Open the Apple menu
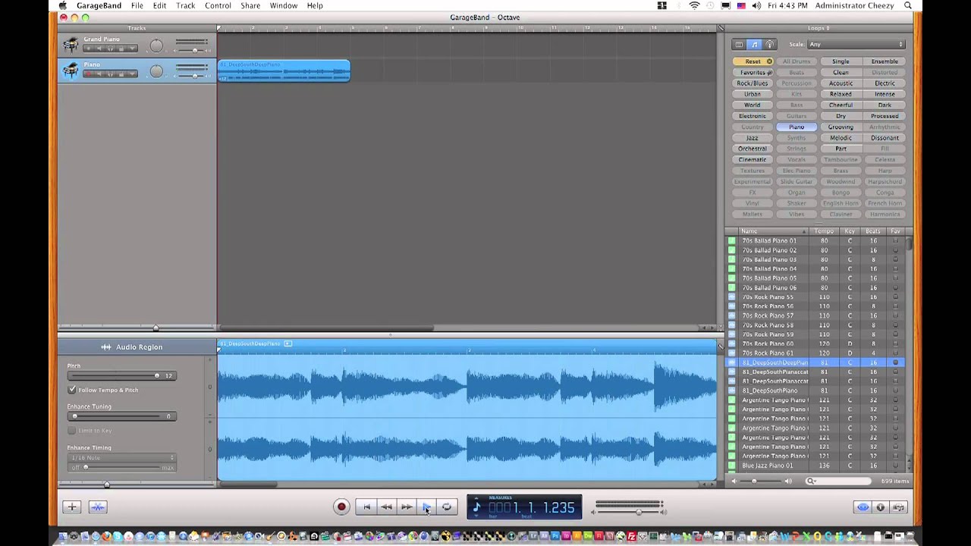 coord(63,6)
